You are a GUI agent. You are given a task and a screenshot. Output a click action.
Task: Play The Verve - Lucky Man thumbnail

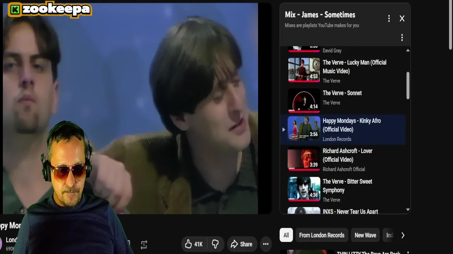click(304, 70)
